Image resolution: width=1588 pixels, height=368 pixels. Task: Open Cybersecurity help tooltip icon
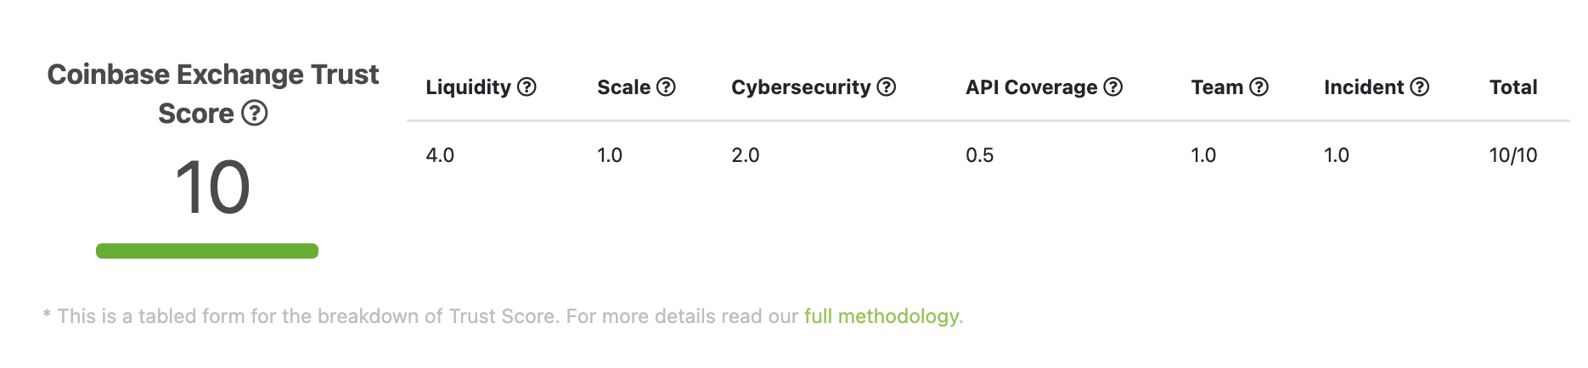click(x=886, y=87)
